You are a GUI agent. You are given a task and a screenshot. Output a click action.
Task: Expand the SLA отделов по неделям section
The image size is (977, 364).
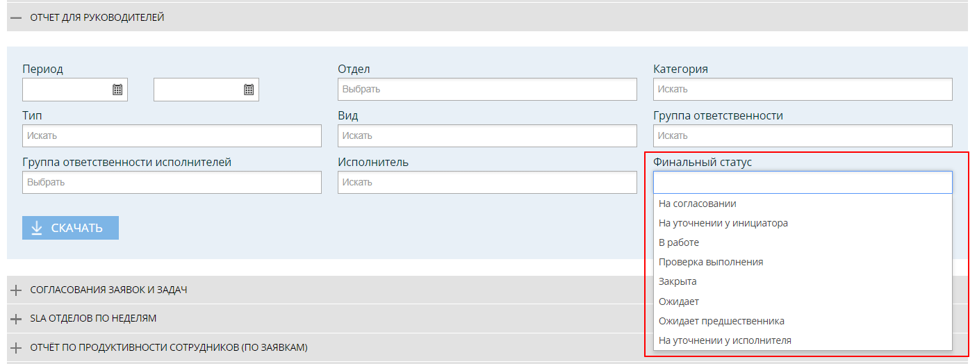(17, 318)
